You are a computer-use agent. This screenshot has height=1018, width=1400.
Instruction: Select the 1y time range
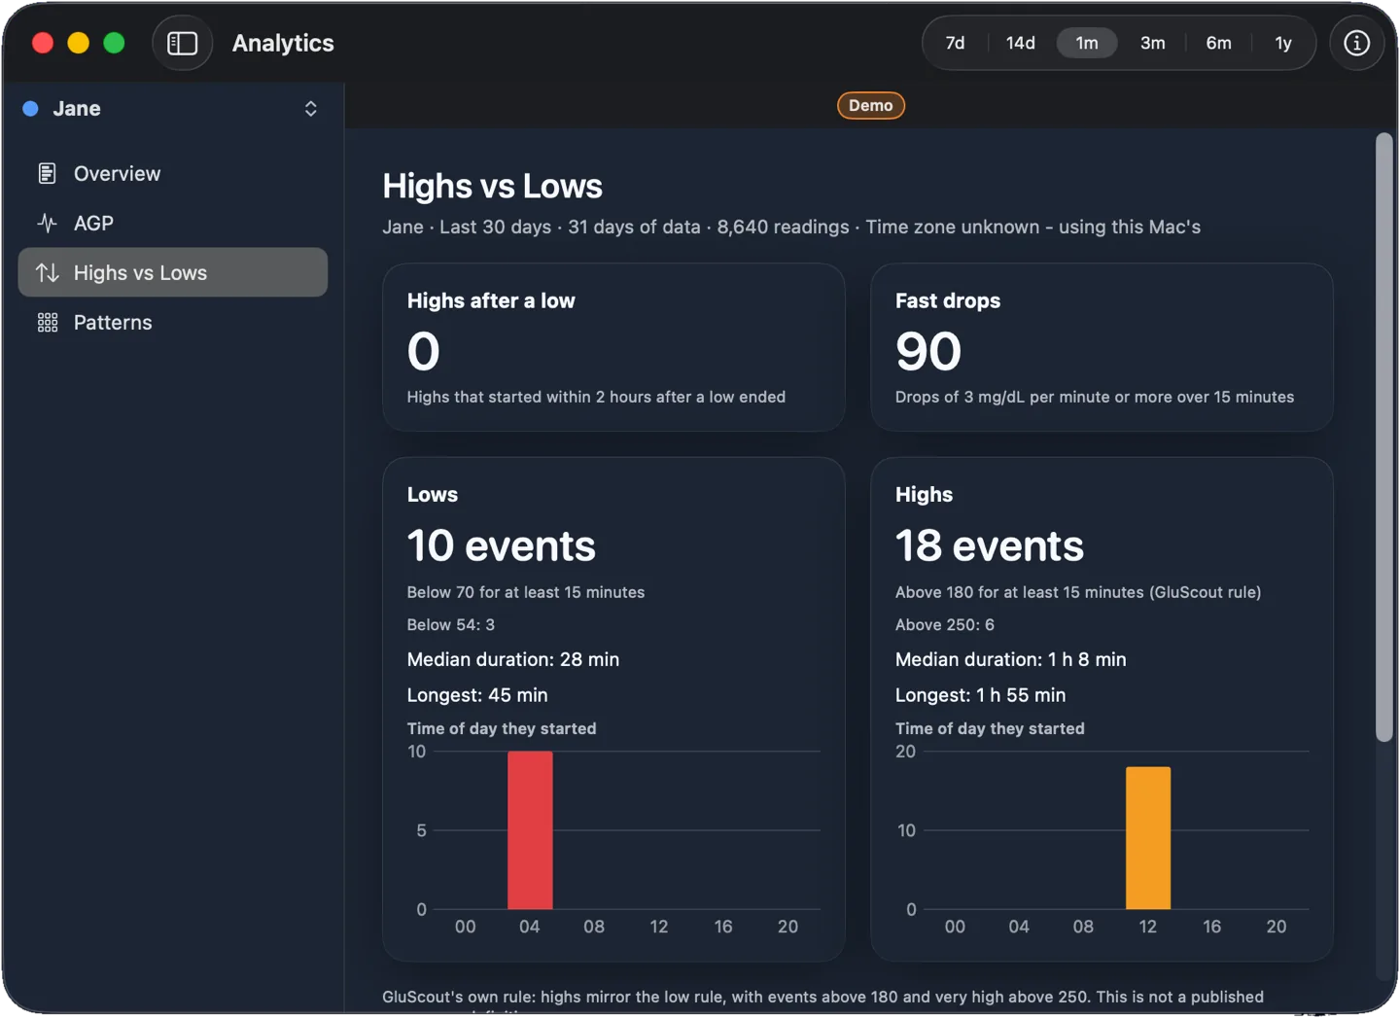pyautogui.click(x=1283, y=43)
